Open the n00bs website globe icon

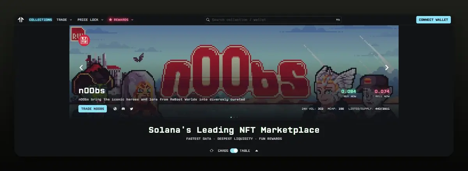coord(115,109)
